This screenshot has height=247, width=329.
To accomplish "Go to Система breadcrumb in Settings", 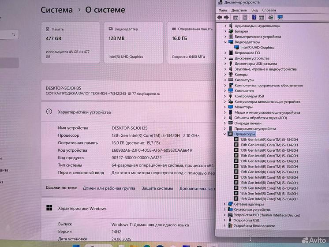I will point(56,10).
